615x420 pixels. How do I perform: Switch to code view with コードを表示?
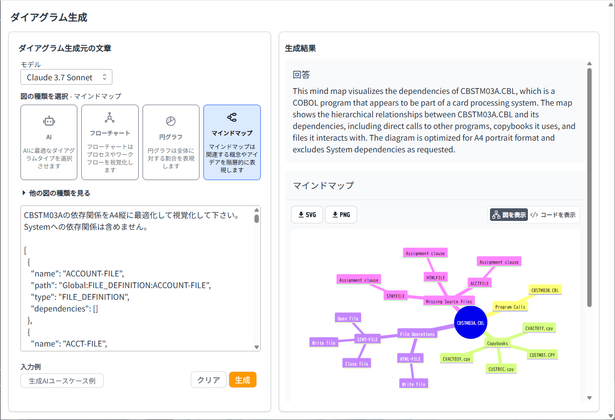pos(553,215)
